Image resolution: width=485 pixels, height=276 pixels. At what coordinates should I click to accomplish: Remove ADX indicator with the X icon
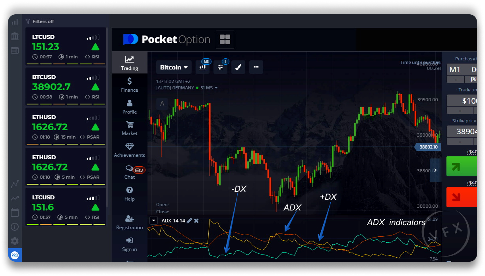[196, 220]
